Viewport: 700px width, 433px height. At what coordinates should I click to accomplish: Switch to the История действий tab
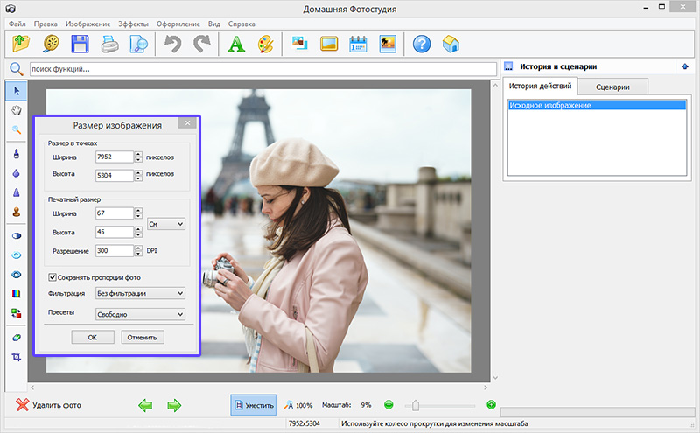(540, 86)
